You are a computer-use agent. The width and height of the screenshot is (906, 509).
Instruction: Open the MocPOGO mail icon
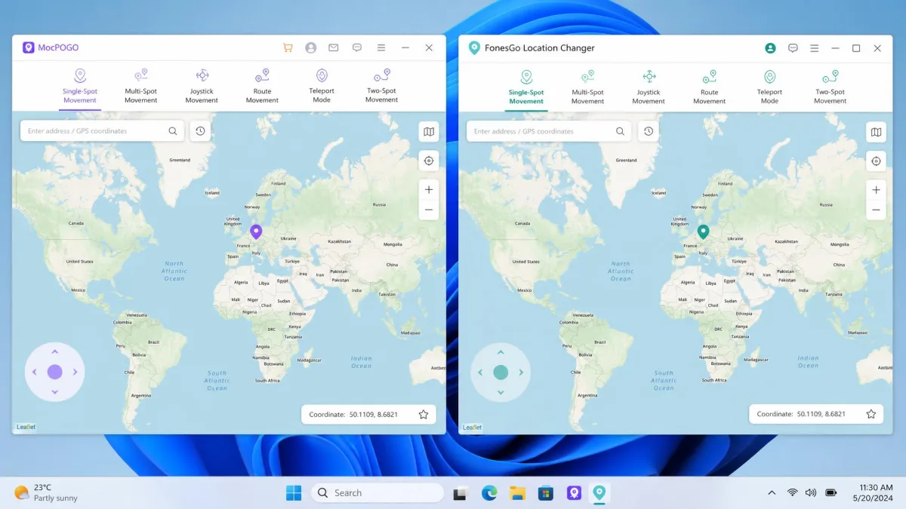click(x=334, y=48)
